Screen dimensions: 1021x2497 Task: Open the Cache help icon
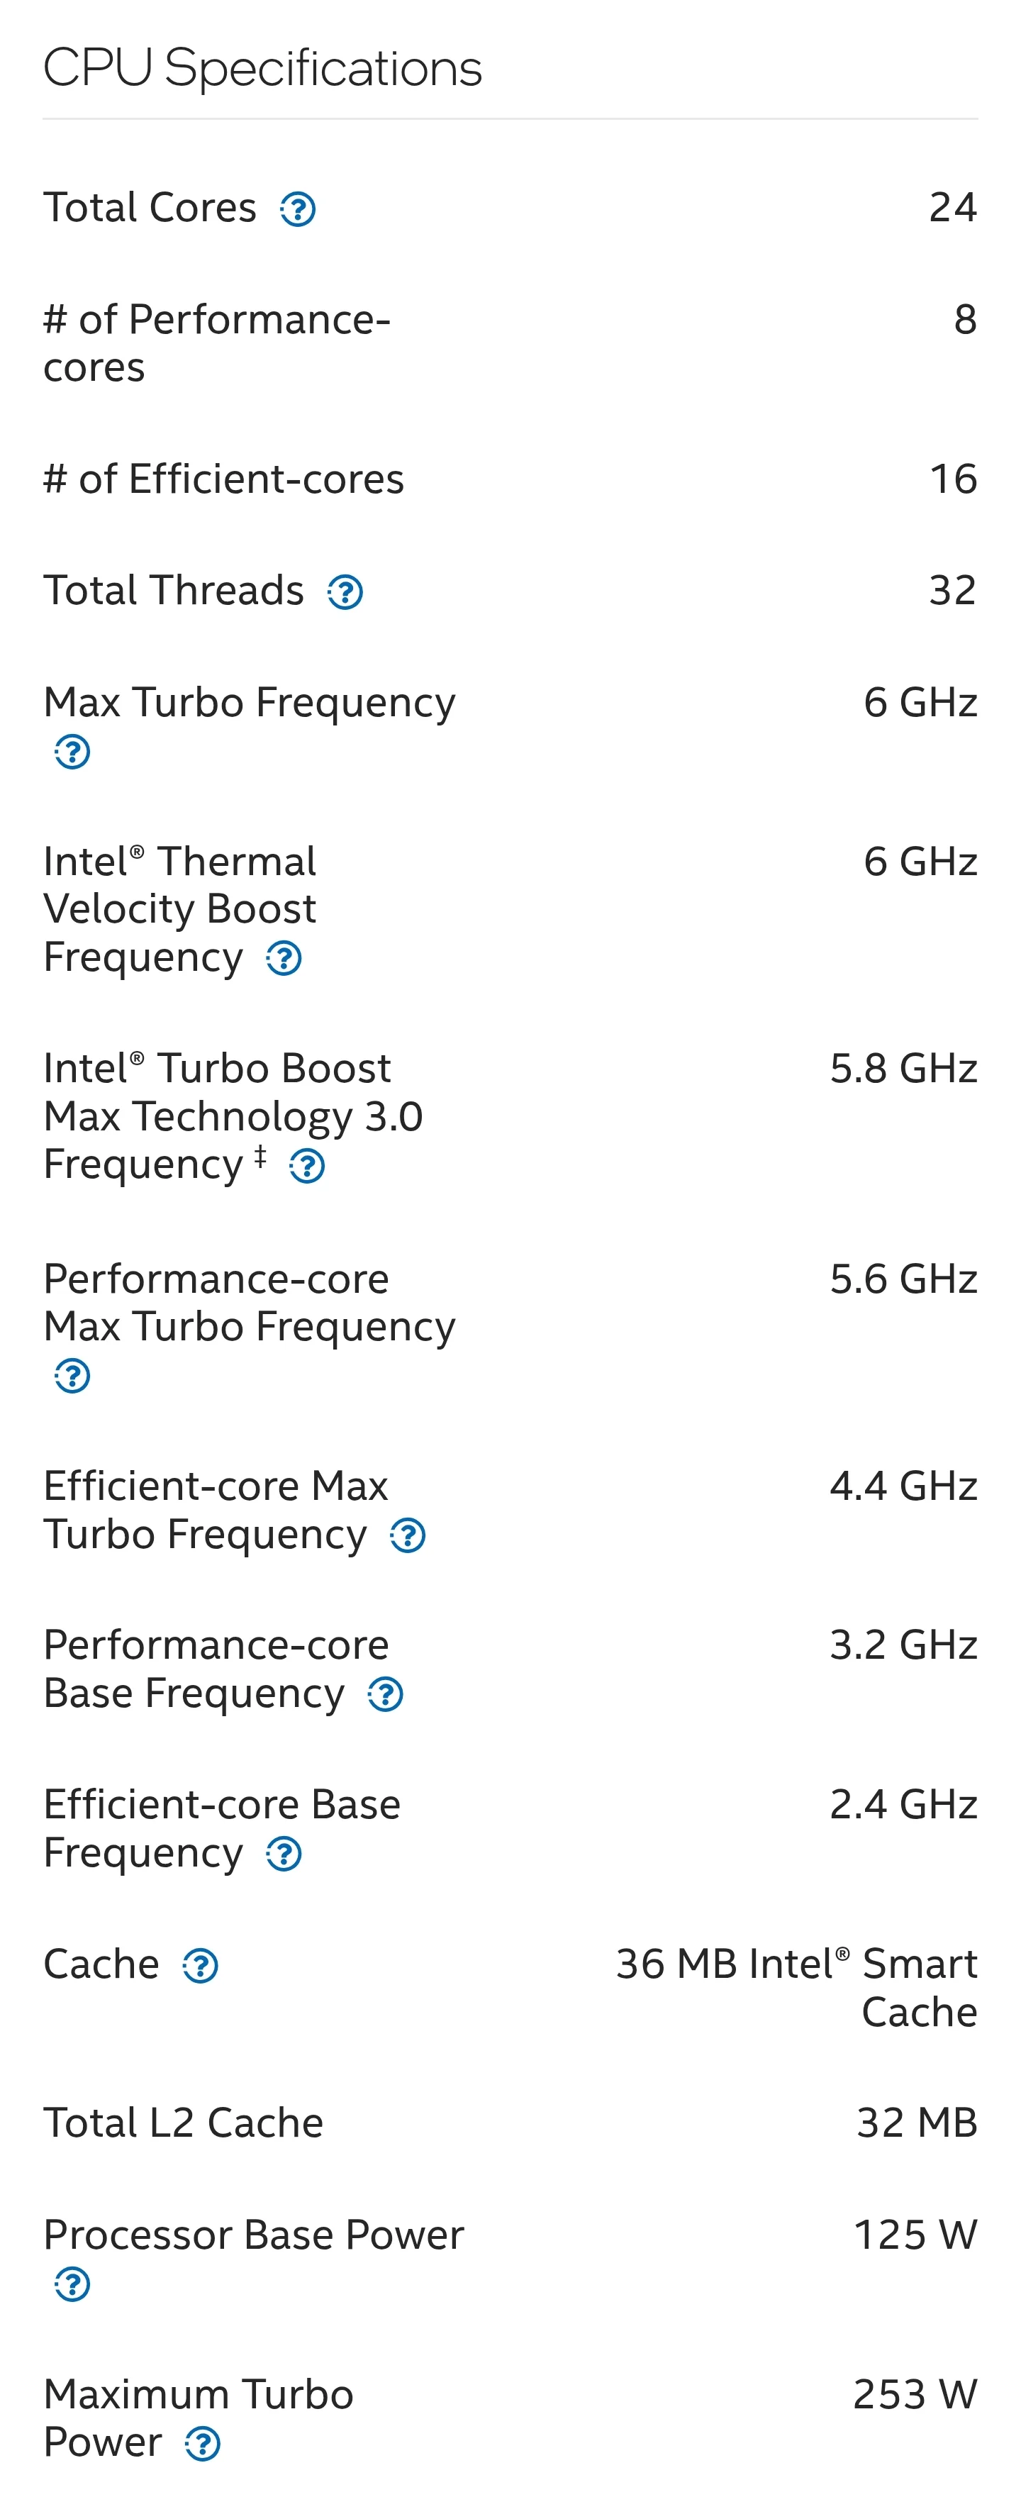[x=201, y=1966]
